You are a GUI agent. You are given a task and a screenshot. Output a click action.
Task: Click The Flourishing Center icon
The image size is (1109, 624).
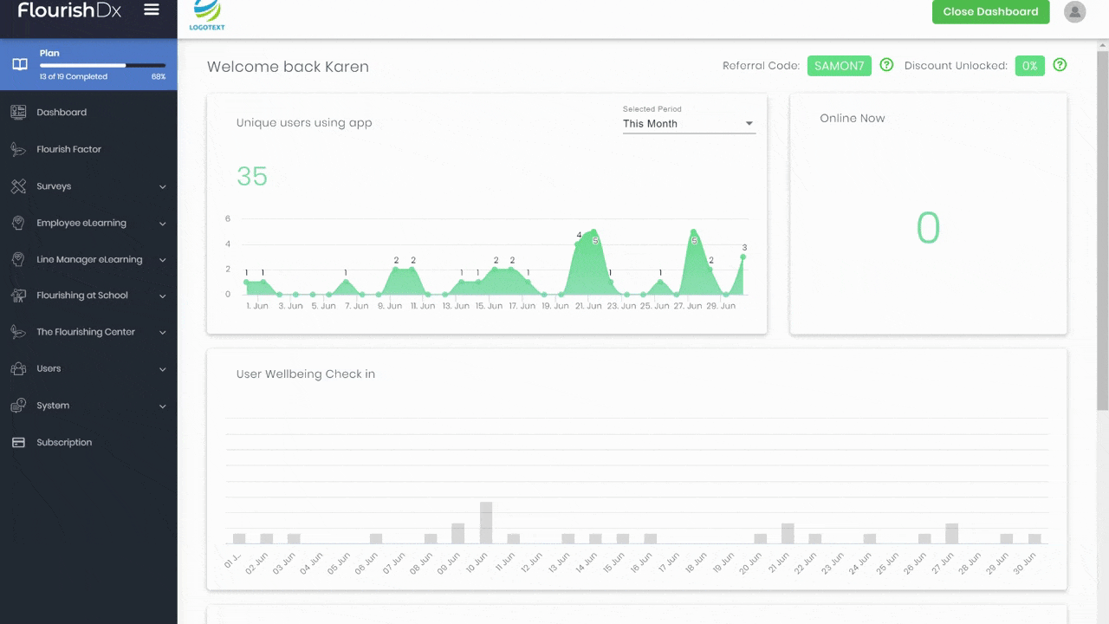18,332
